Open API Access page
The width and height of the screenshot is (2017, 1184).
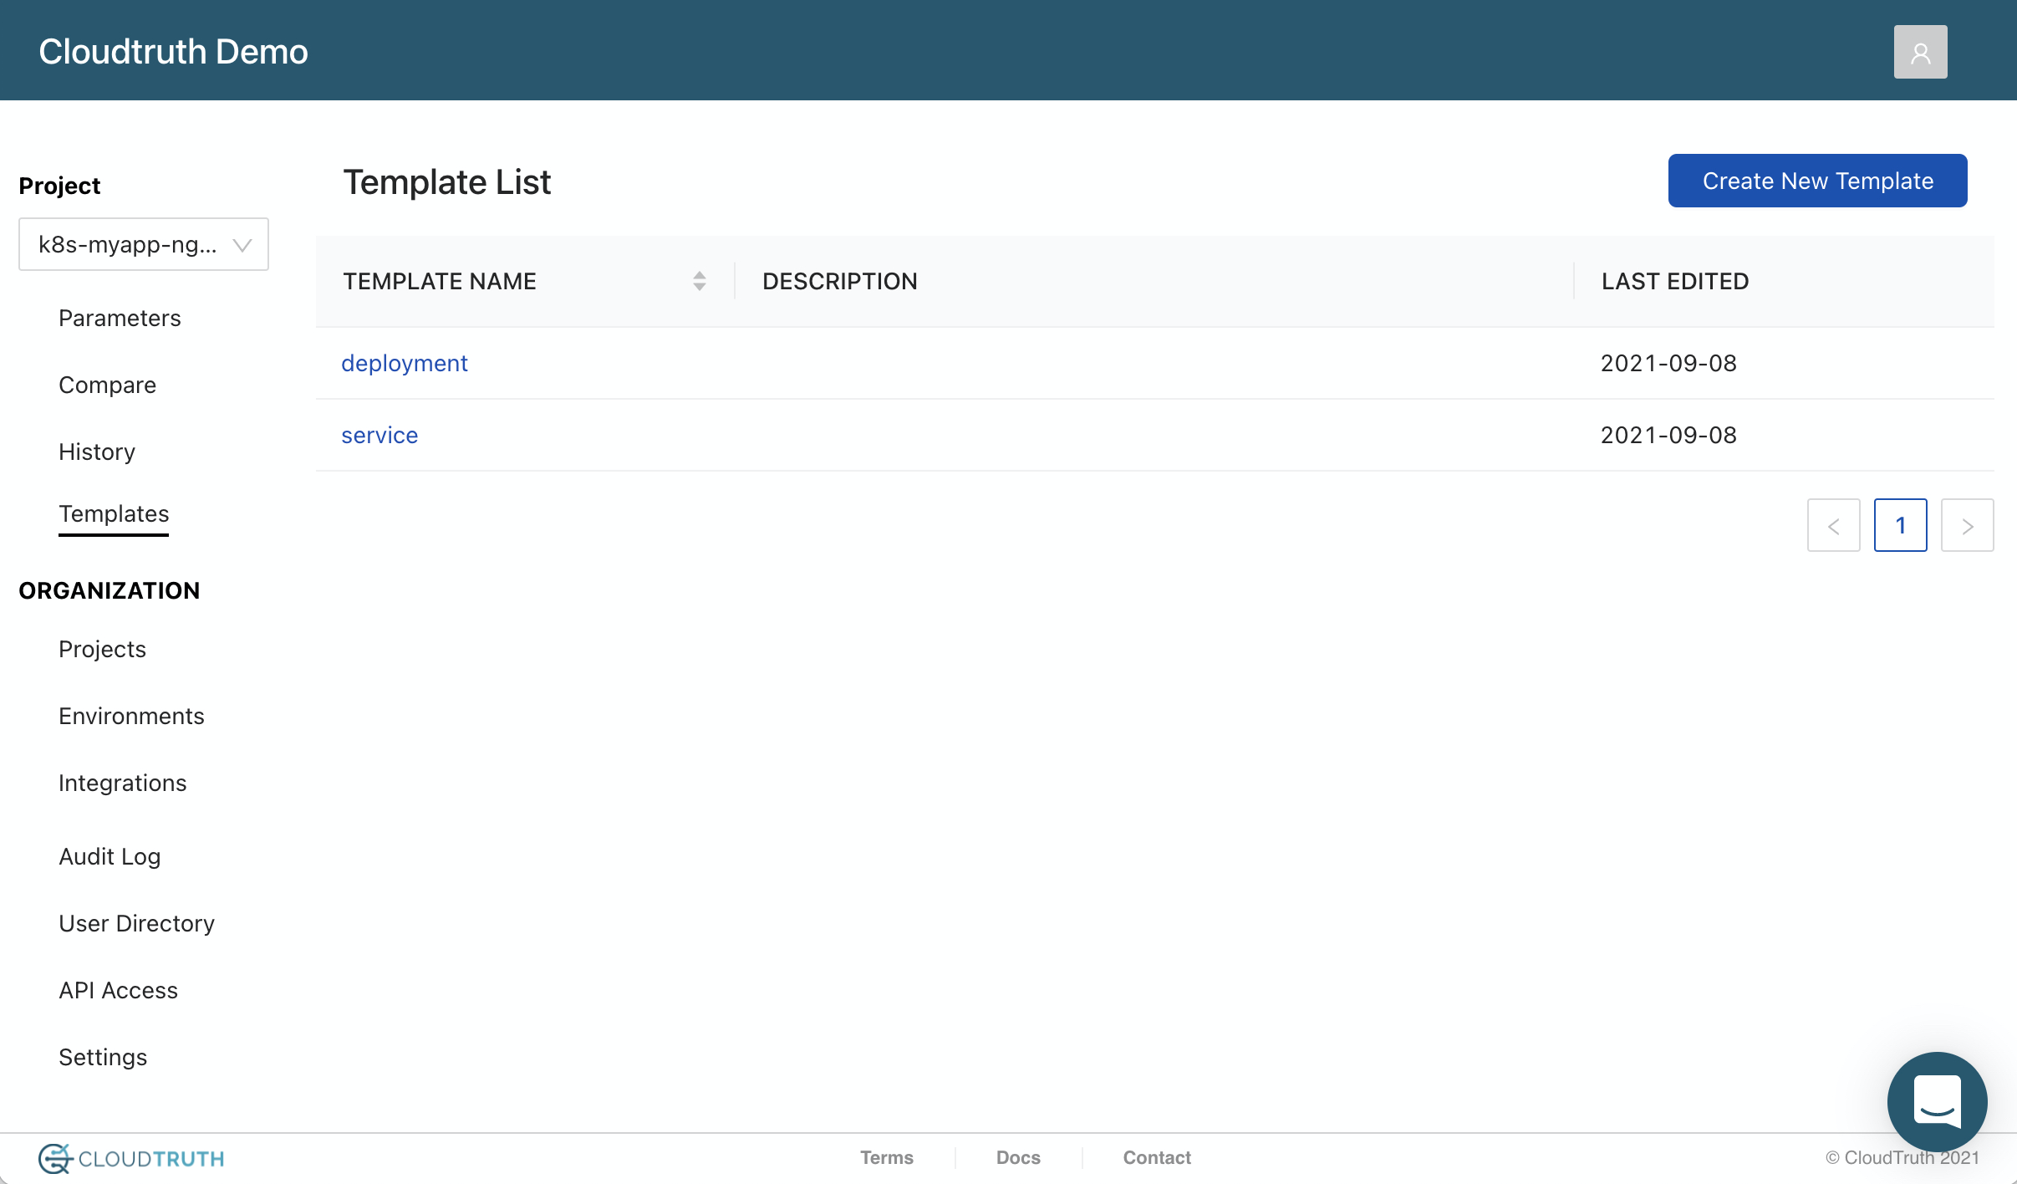coord(118,990)
